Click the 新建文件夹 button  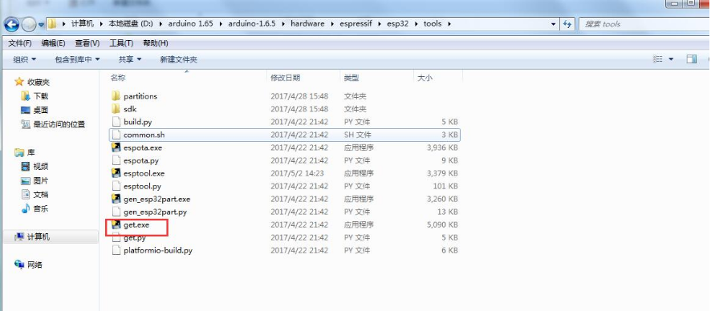coord(178,59)
